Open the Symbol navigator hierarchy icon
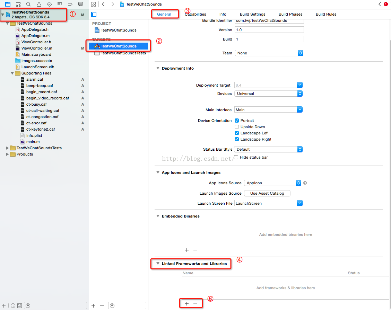Image resolution: width=391 pixels, height=310 pixels. click(x=18, y=4)
